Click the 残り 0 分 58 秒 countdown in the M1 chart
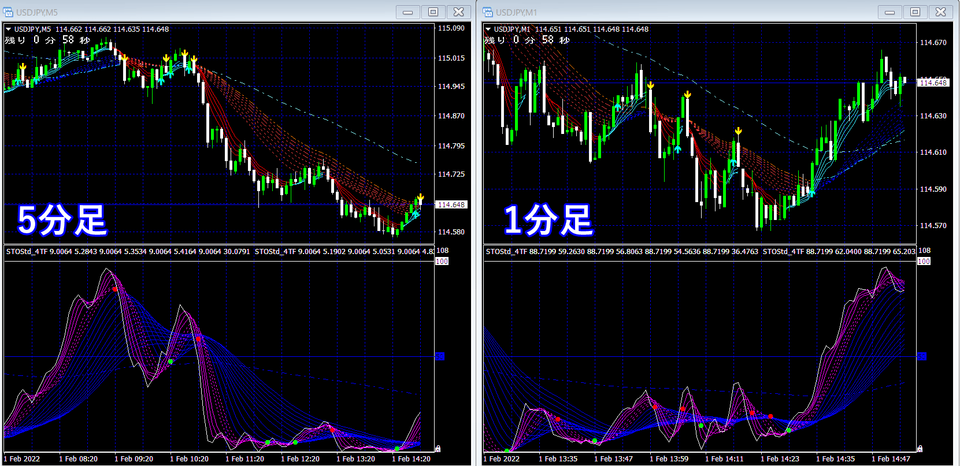 coord(527,40)
